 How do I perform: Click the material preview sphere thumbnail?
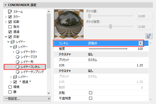pos(69,24)
